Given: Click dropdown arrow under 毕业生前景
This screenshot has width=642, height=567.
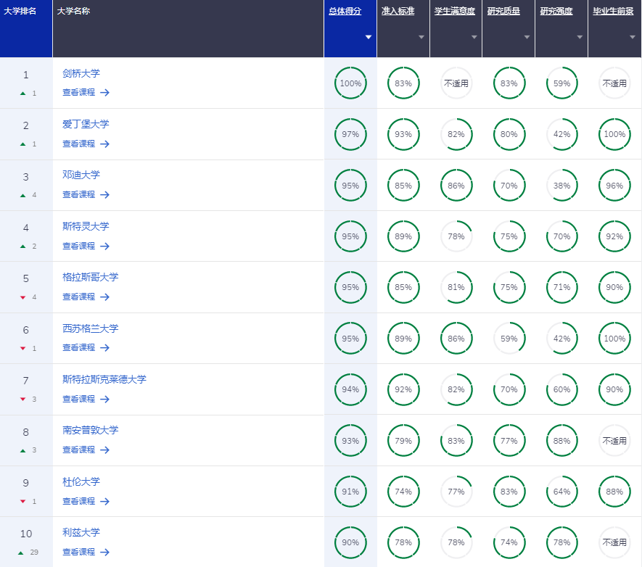Looking at the screenshot, I should [x=633, y=37].
